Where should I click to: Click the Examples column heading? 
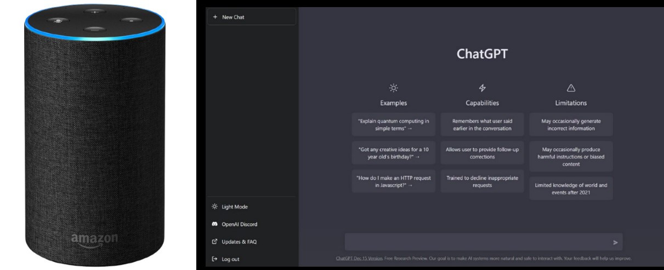(x=394, y=103)
